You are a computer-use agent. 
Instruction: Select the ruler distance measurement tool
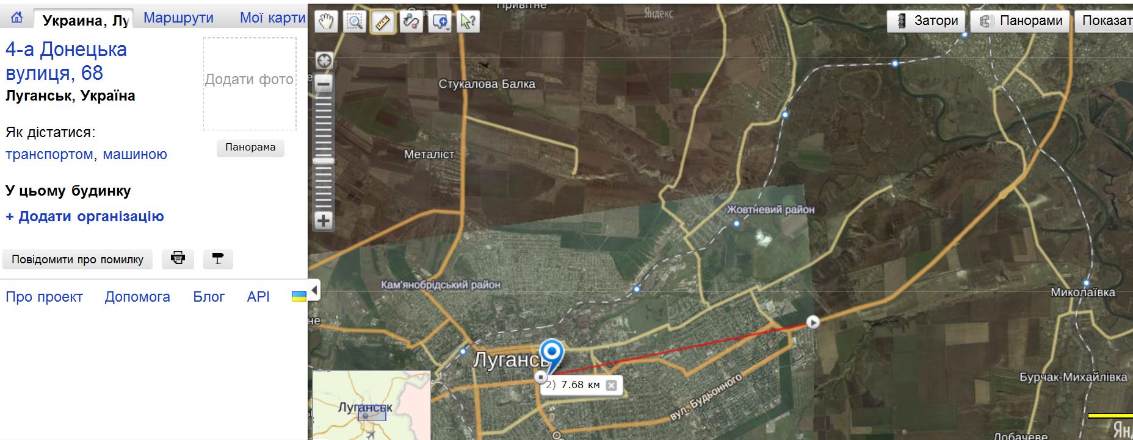pos(382,22)
